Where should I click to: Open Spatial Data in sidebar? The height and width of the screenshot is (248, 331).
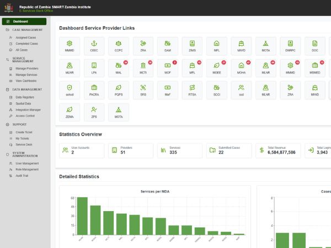coord(23,104)
